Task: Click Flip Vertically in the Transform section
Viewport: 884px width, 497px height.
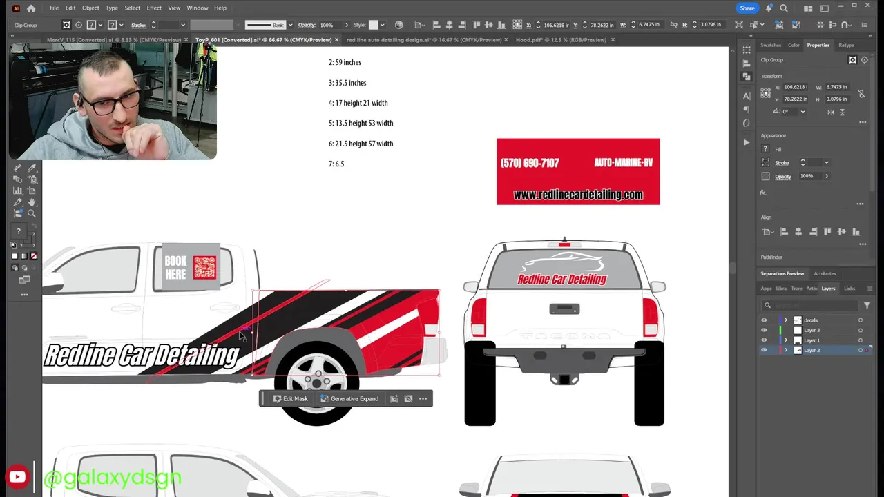Action: 843,112
